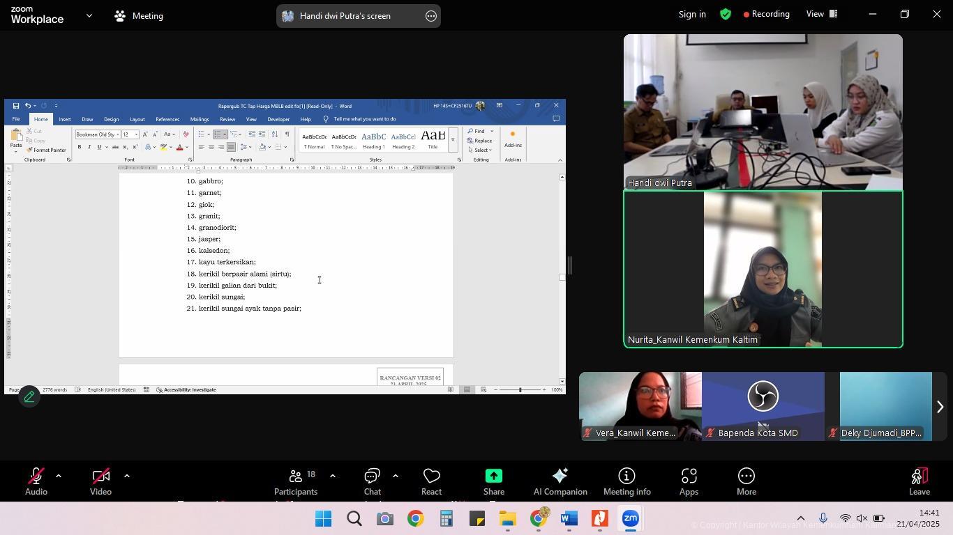Unmute audio in Zoom
The height and width of the screenshot is (535, 953).
[x=36, y=481]
